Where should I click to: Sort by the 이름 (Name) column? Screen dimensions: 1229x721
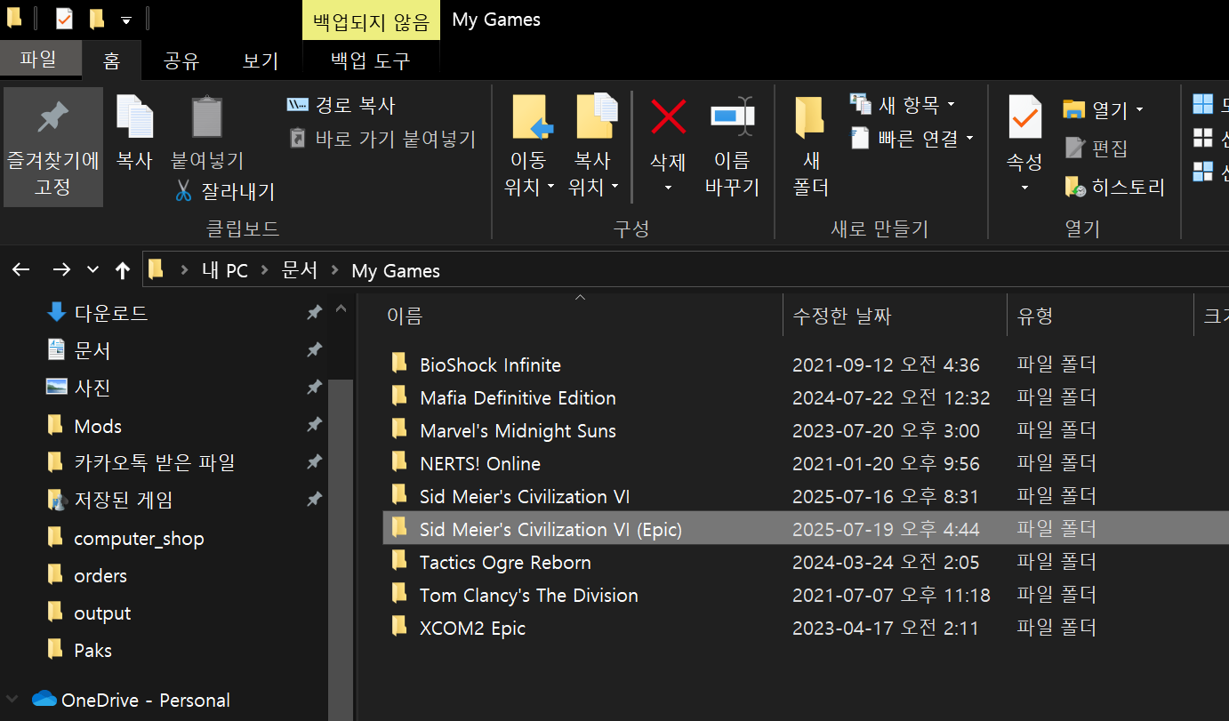click(581, 316)
